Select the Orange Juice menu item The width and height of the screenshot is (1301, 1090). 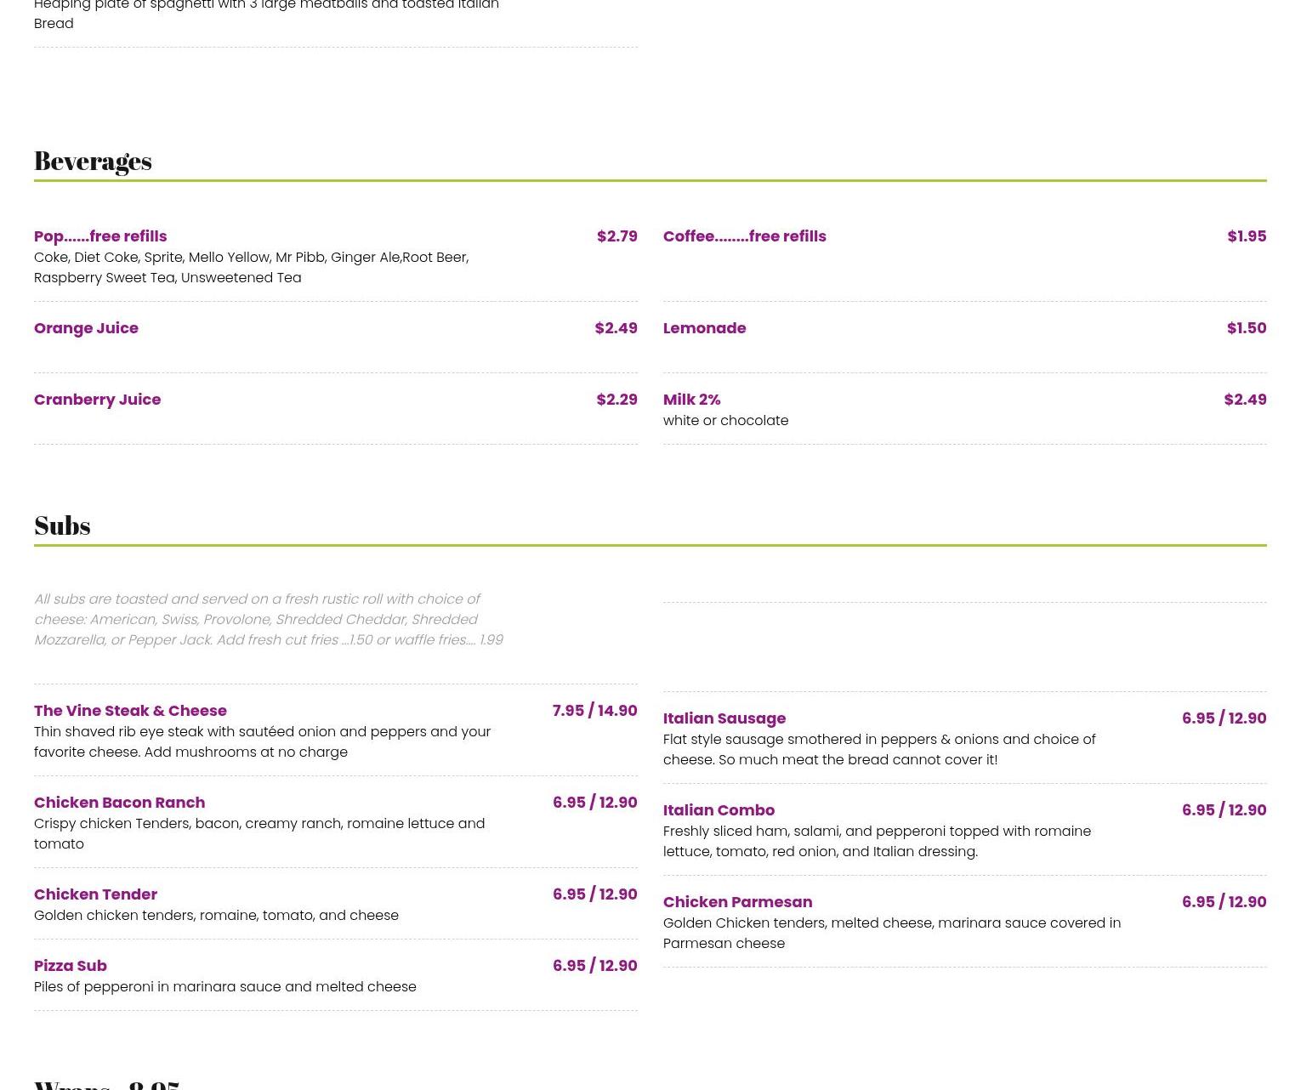pyautogui.click(x=86, y=327)
